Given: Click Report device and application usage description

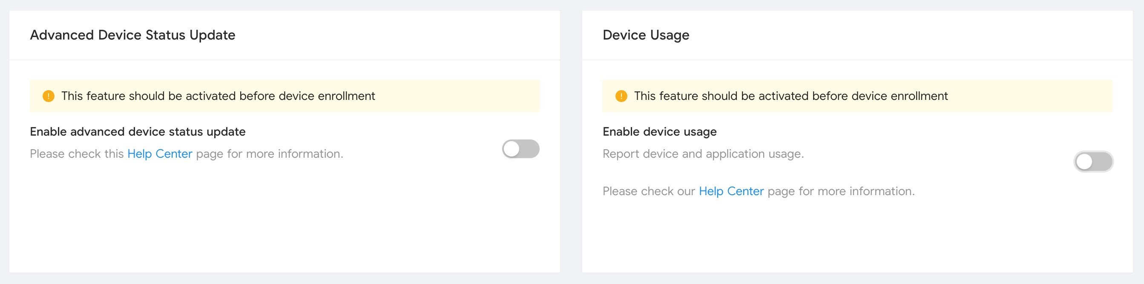Looking at the screenshot, I should coord(704,154).
